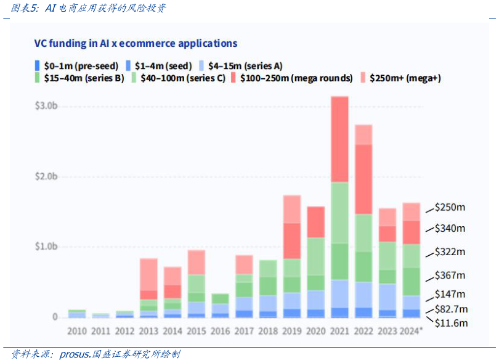Select the 2010 year label on the x-axis
This screenshot has height=363, width=499.
(x=77, y=330)
